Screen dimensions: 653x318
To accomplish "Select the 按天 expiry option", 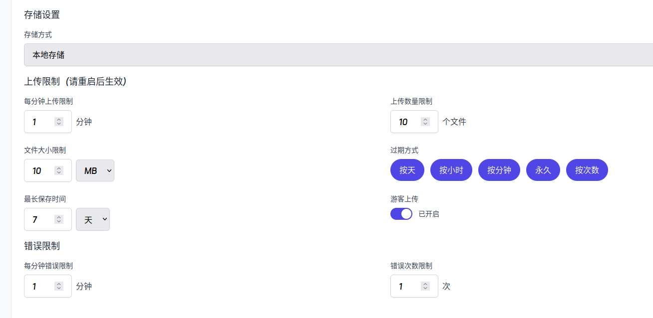I will point(407,170).
